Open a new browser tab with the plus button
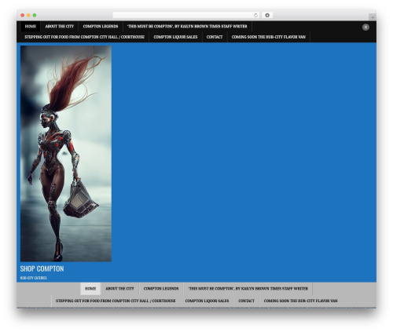 pyautogui.click(x=373, y=17)
